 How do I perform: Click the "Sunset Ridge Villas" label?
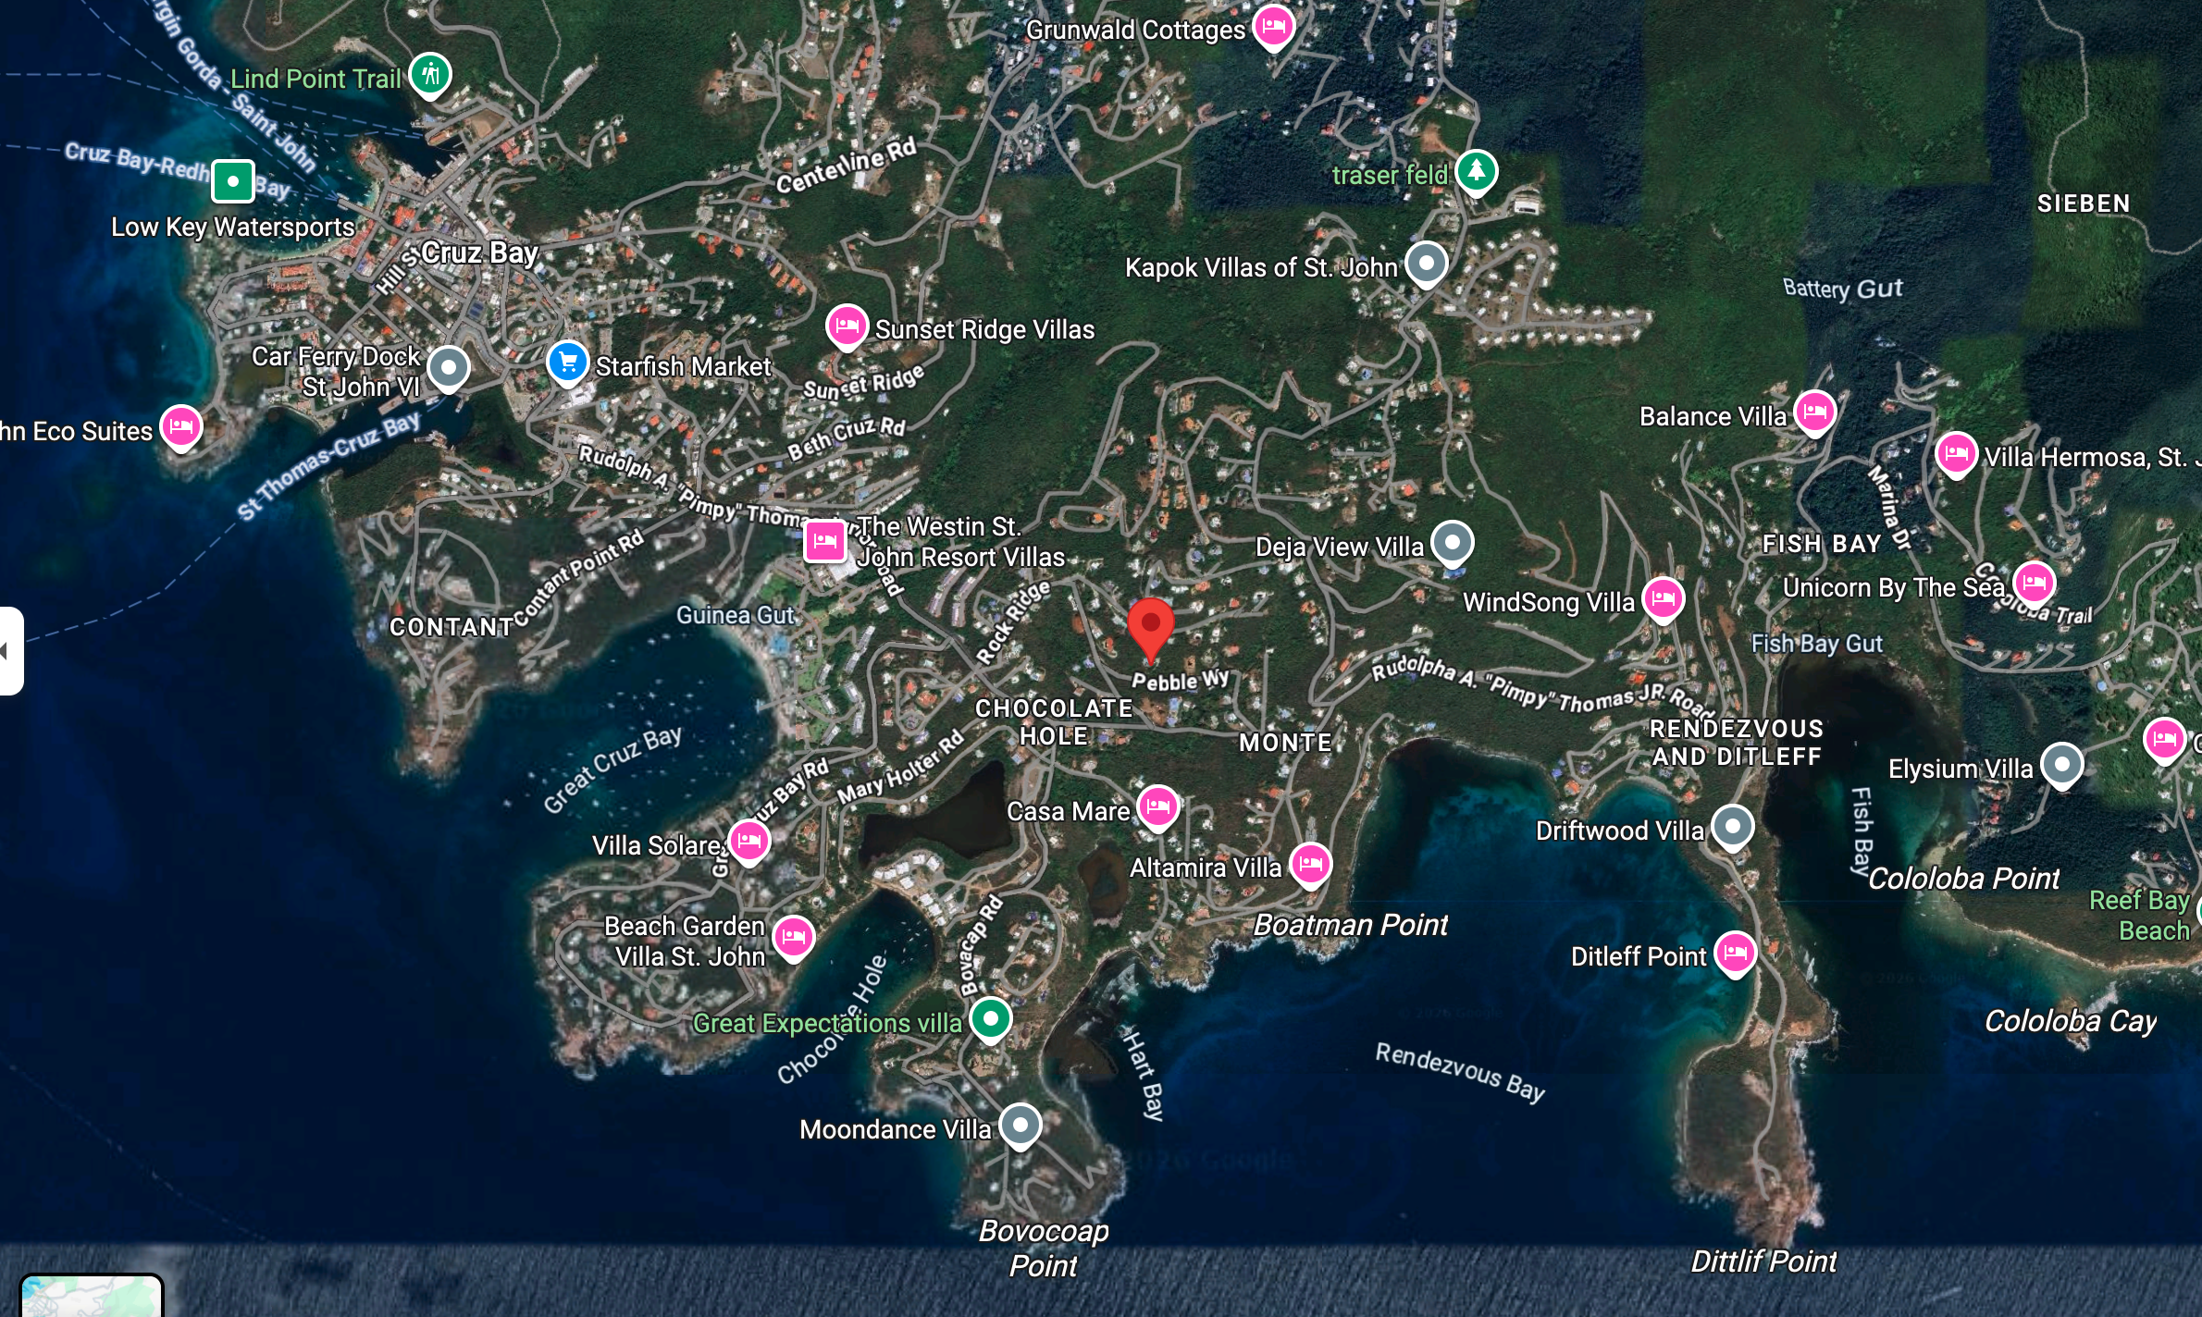tap(983, 328)
